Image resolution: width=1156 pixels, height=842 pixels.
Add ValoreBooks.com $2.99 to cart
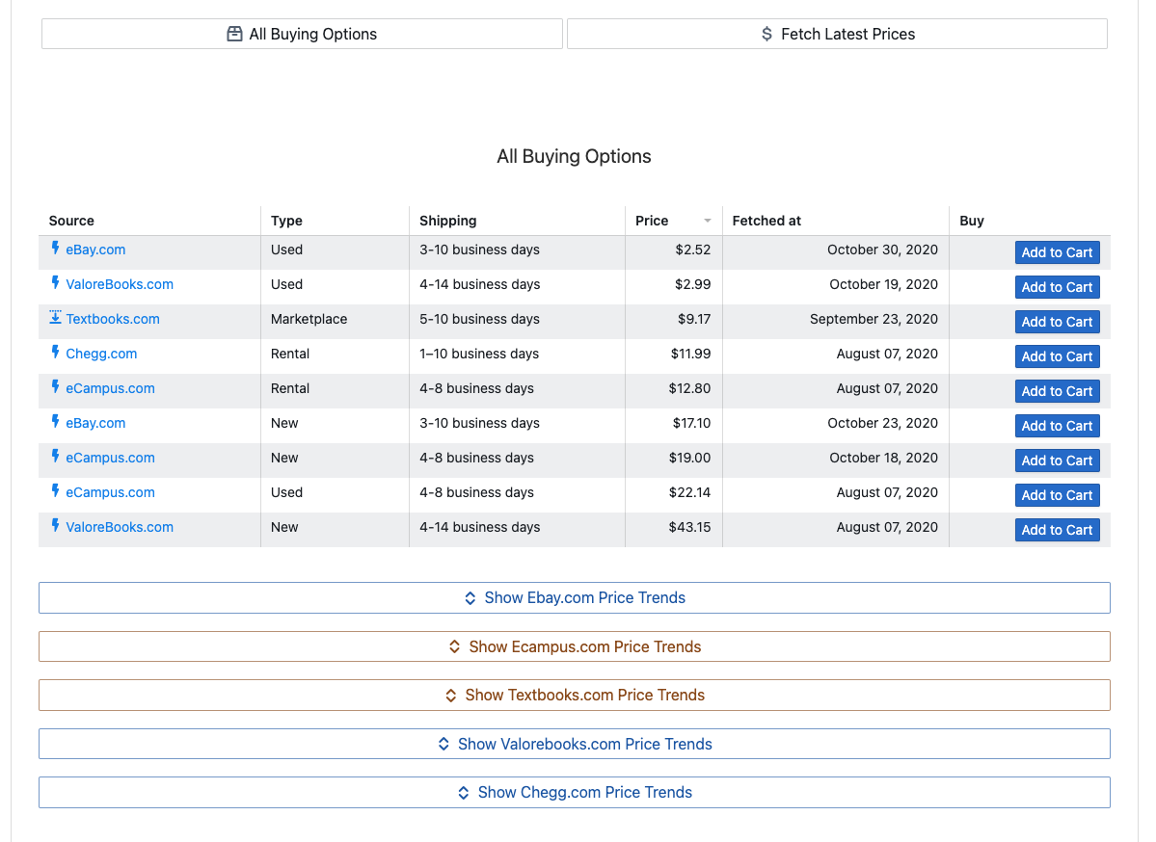(1058, 287)
